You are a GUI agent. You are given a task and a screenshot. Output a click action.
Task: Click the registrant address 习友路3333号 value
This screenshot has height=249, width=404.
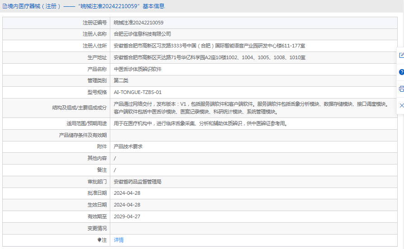209,46
